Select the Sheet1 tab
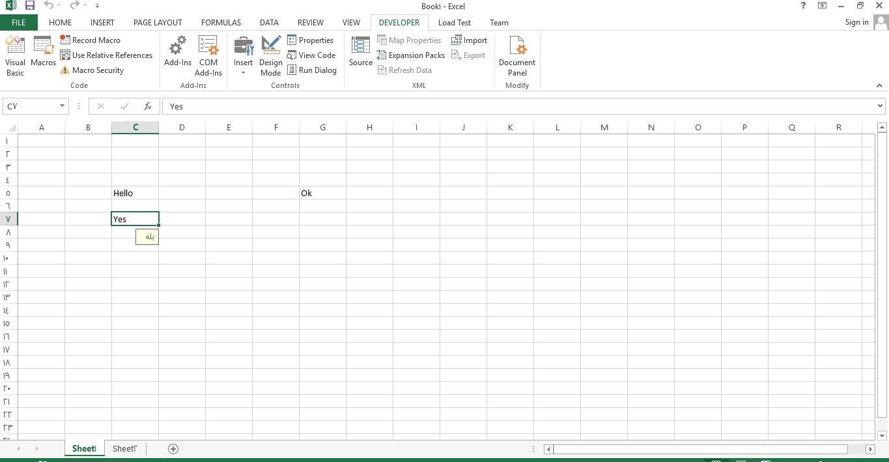Viewport: 889px width, 462px height. [84, 448]
